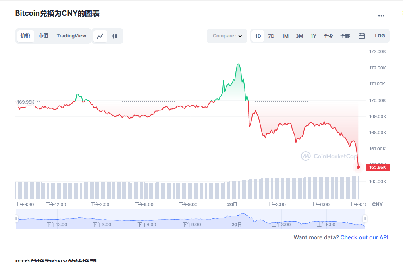403x262 pixels.
Task: Switch to line chart view icon
Action: pos(100,36)
